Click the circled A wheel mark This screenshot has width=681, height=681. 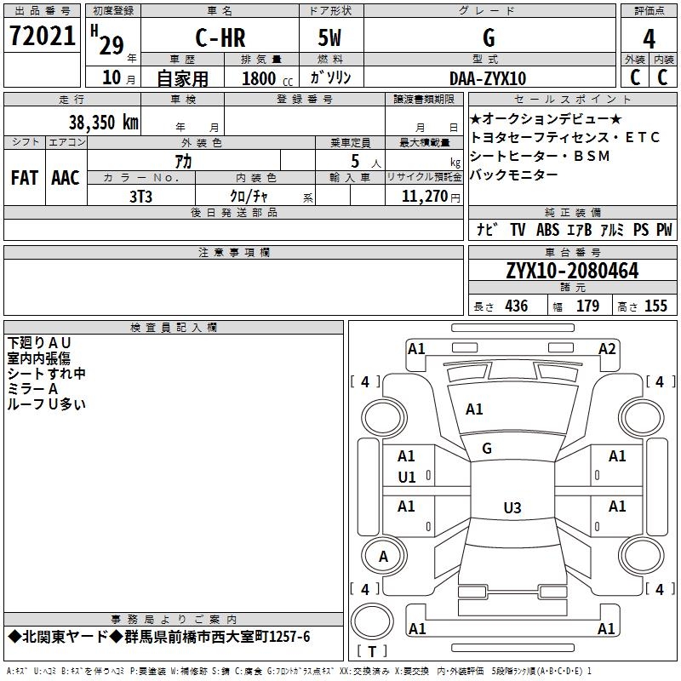click(x=383, y=557)
